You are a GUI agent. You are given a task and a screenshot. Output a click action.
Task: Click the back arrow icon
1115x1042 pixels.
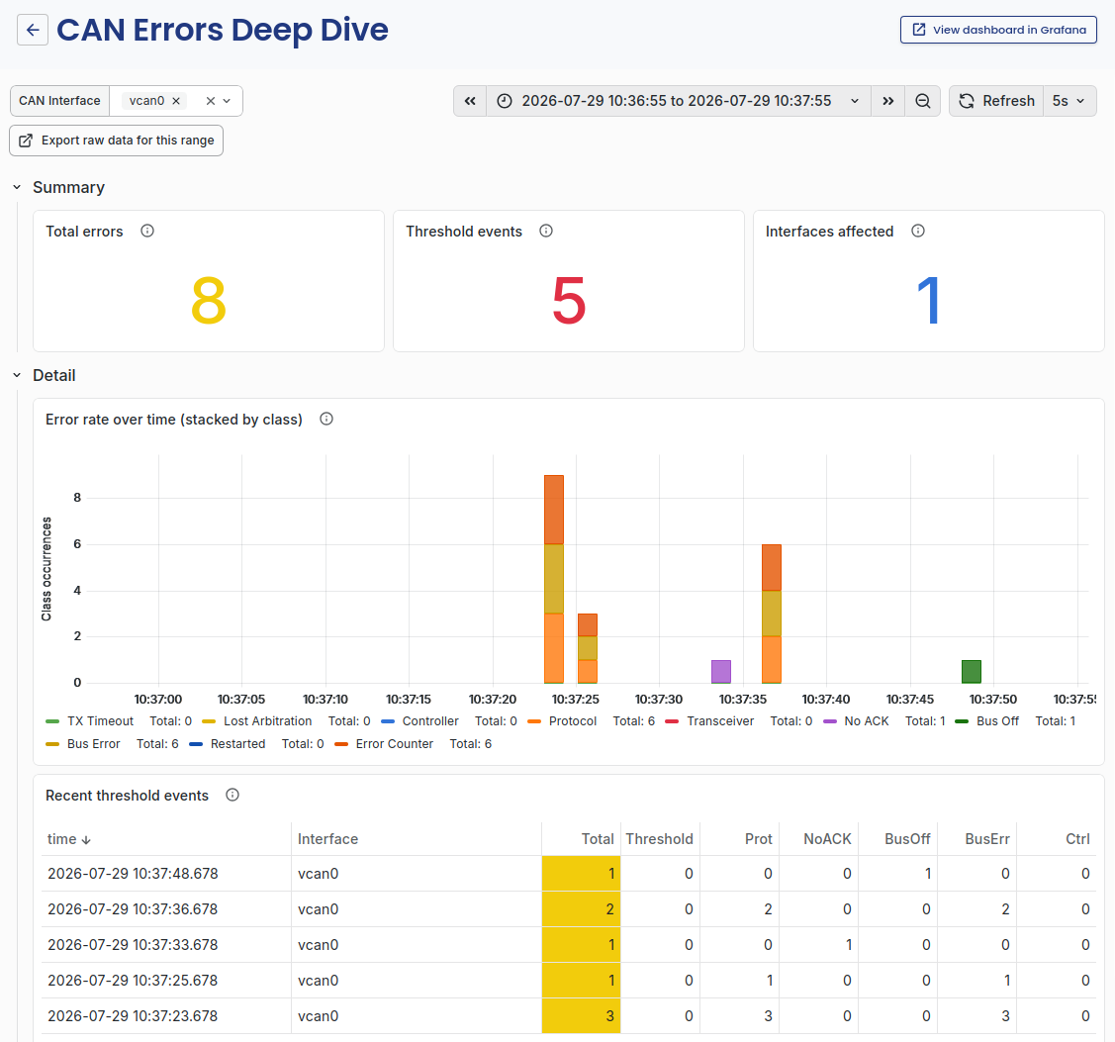point(33,30)
